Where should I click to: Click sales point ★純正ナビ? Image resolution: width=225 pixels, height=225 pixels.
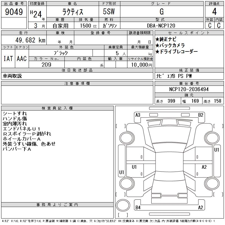point(166,39)
